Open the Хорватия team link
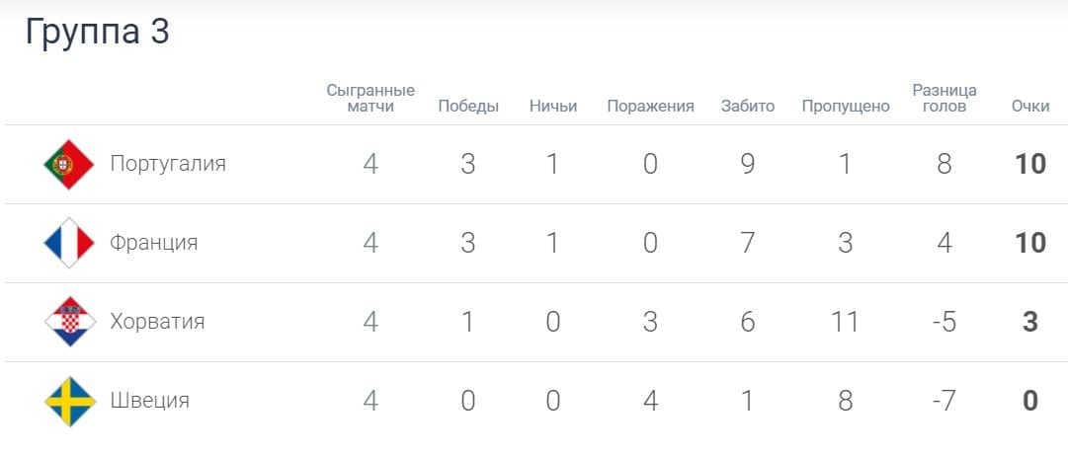 [x=157, y=322]
